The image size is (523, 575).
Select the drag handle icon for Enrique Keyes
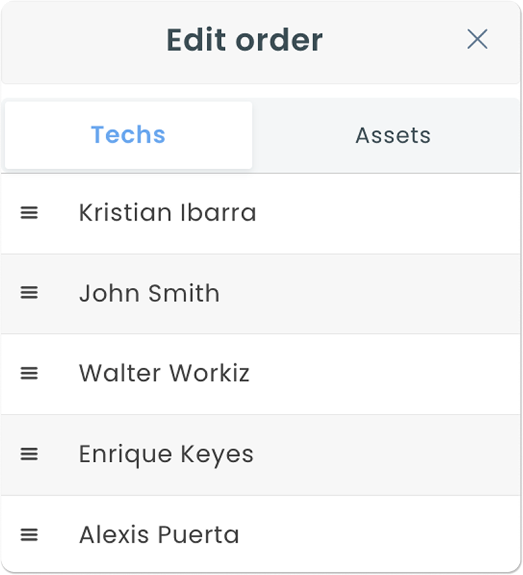29,454
